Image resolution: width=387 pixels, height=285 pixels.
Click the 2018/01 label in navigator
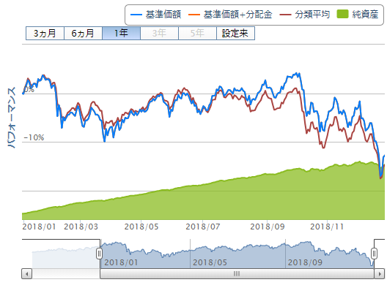[x=121, y=262]
